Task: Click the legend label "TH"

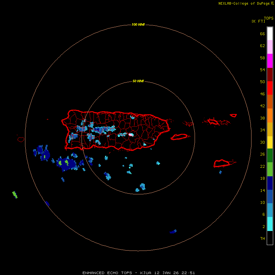Action: click(x=262, y=239)
